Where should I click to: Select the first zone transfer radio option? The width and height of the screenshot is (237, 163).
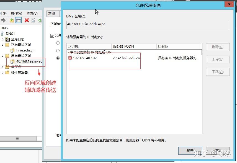click(x=58, y=43)
